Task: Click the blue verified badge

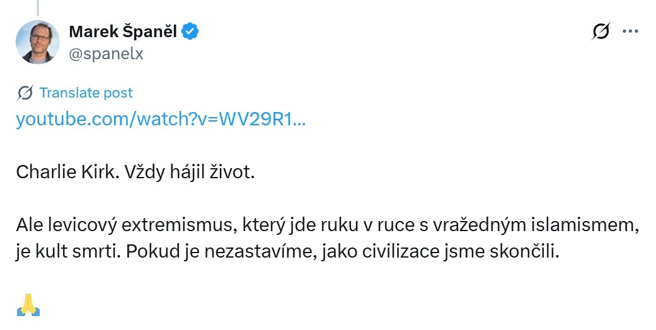Action: point(191,31)
